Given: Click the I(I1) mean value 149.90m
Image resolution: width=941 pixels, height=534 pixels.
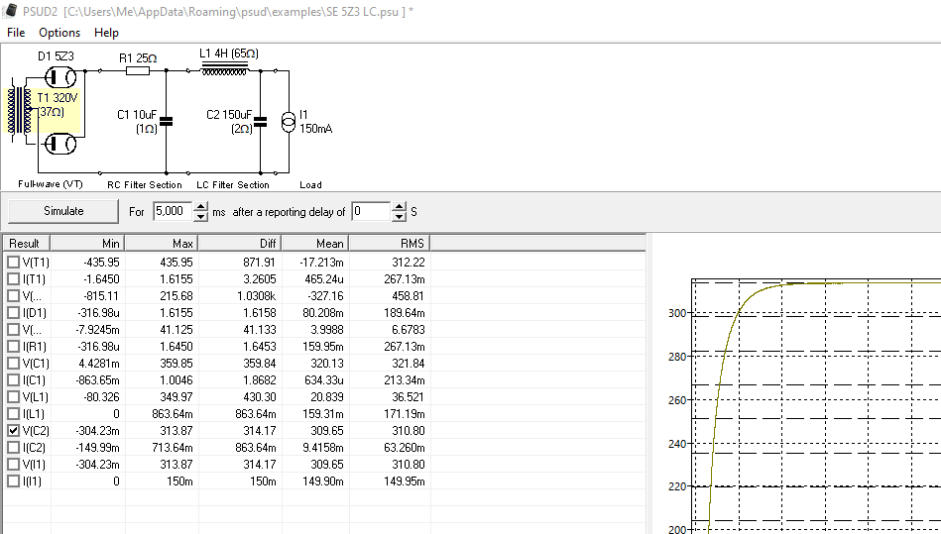Looking at the screenshot, I should (324, 481).
